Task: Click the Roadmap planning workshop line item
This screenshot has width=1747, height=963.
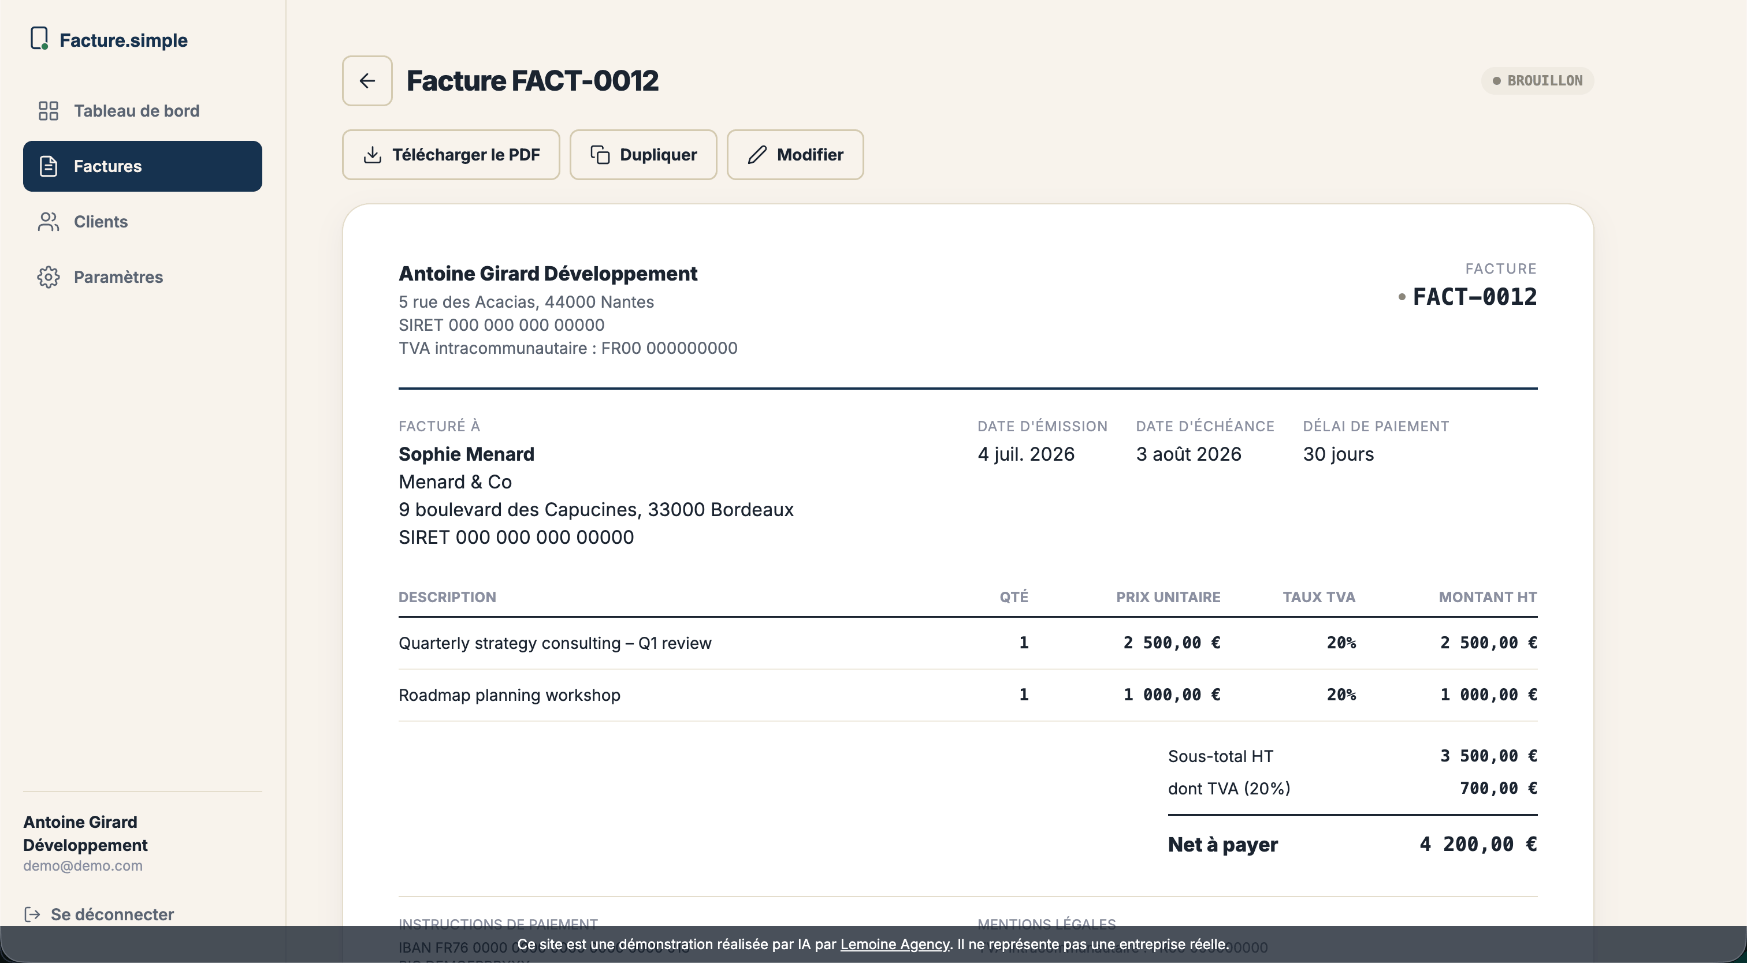Action: pos(510,695)
